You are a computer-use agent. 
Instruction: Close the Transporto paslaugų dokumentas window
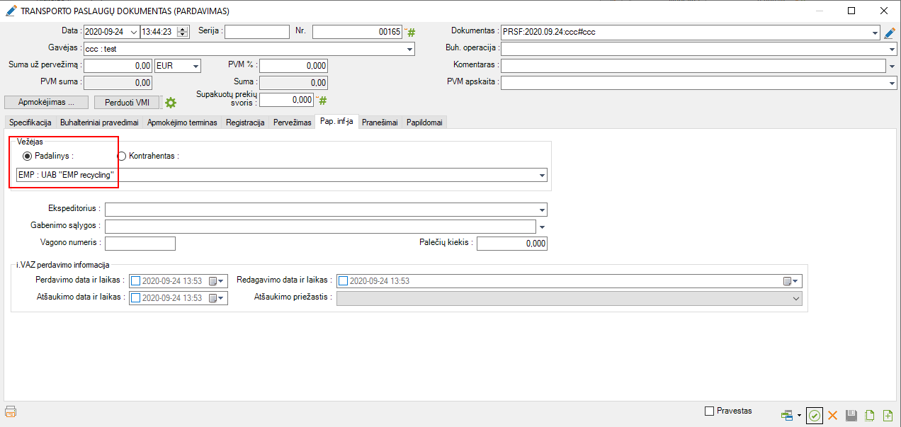(x=883, y=11)
